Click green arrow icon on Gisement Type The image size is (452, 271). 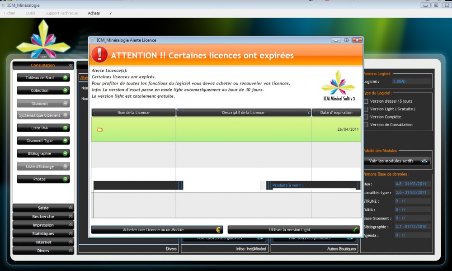tap(65, 141)
